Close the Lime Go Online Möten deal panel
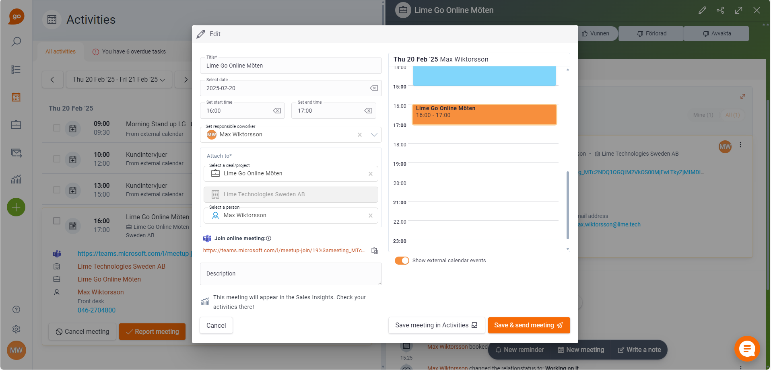 (757, 10)
